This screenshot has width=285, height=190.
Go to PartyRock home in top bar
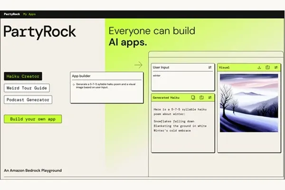coord(12,14)
